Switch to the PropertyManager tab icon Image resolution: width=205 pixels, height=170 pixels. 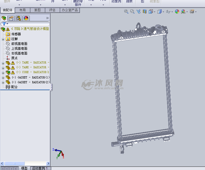tap(11, 18)
